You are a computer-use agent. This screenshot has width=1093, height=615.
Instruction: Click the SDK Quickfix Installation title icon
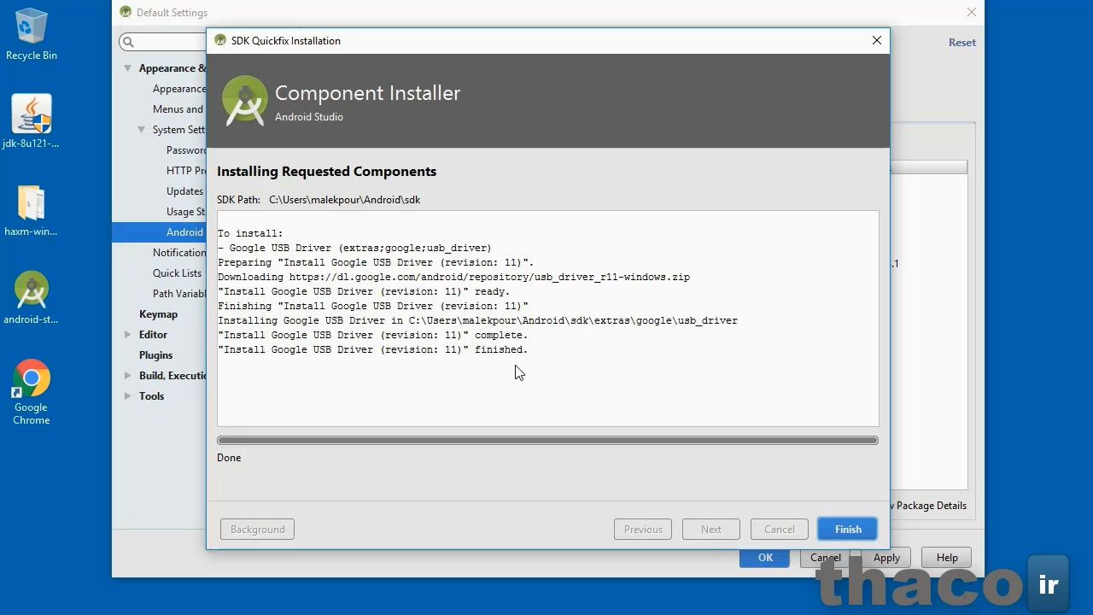220,40
